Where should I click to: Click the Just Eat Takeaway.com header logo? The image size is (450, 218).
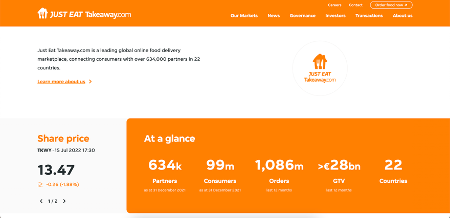tap(84, 13)
